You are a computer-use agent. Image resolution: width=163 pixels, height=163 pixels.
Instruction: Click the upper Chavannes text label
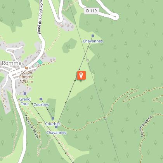point(93,41)
